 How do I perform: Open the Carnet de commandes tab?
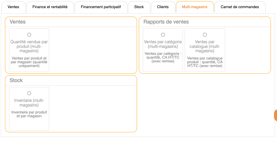point(240,7)
